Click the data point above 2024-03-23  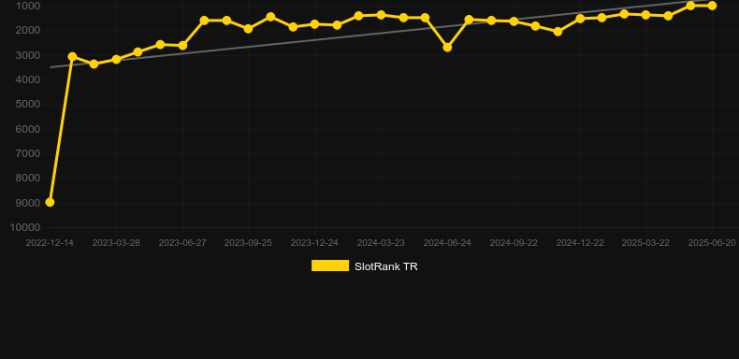pos(381,15)
